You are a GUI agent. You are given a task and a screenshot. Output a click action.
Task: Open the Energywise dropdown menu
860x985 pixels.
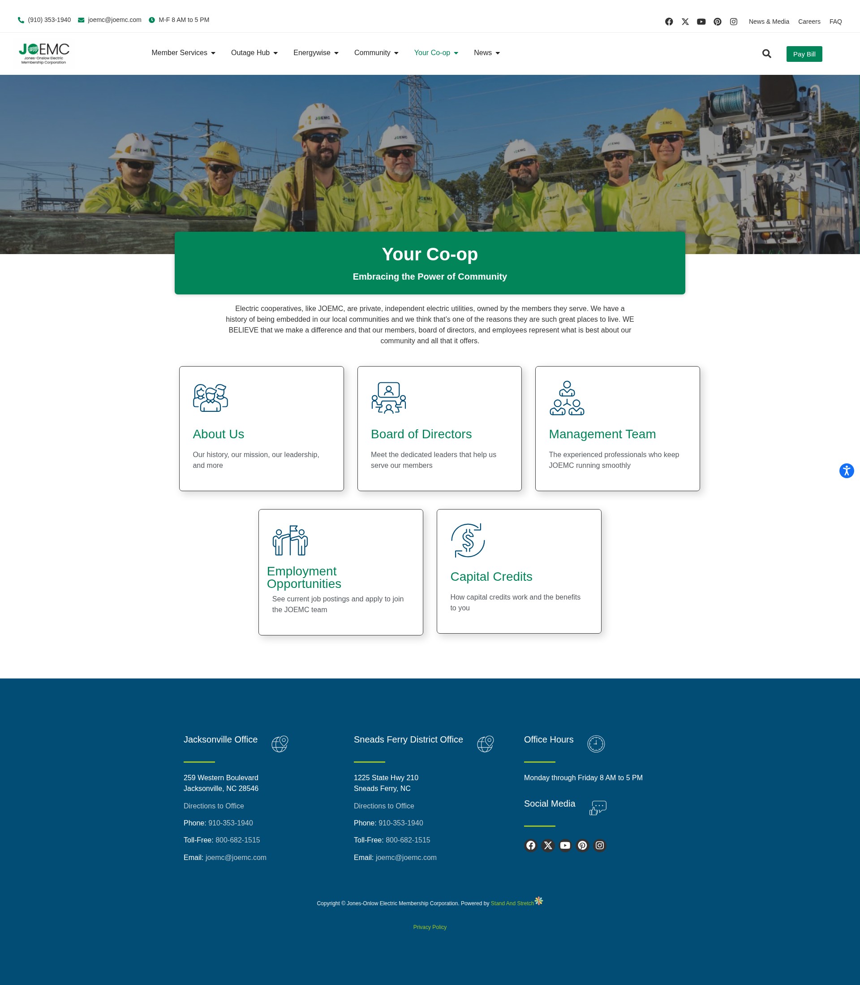(x=316, y=53)
